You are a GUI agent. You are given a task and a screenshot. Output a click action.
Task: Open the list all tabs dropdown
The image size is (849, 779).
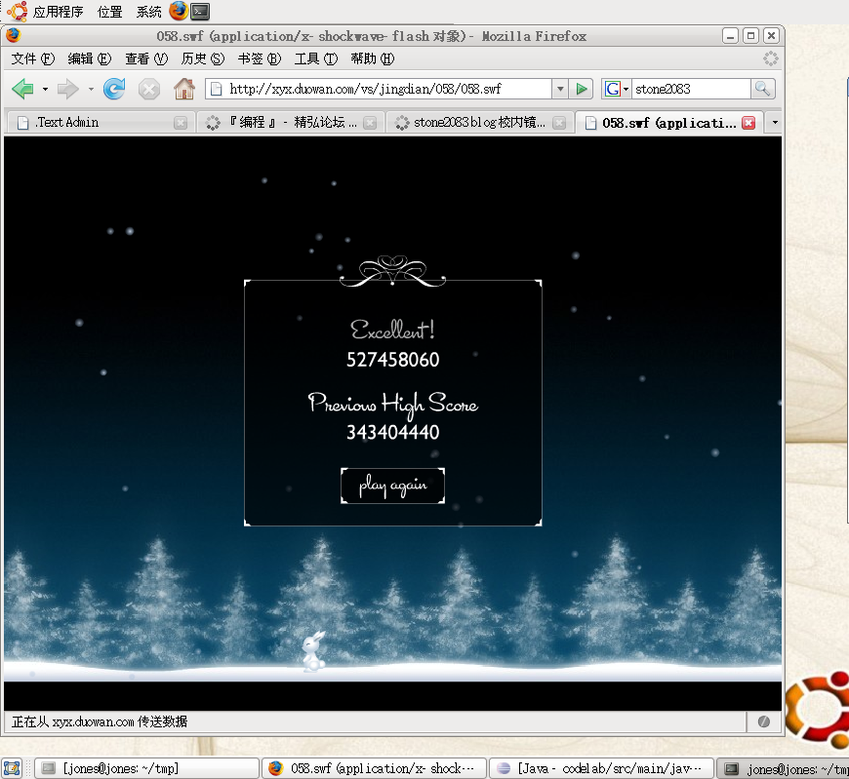click(775, 123)
